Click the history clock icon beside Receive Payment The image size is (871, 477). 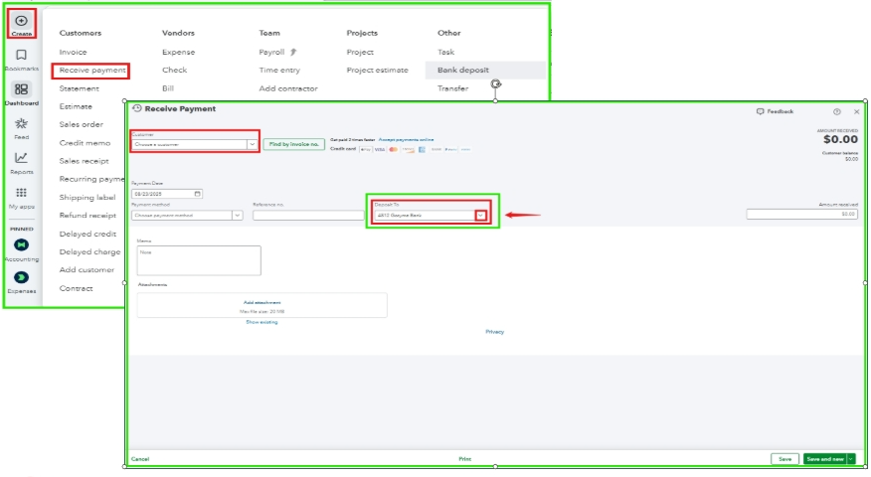[x=137, y=108]
